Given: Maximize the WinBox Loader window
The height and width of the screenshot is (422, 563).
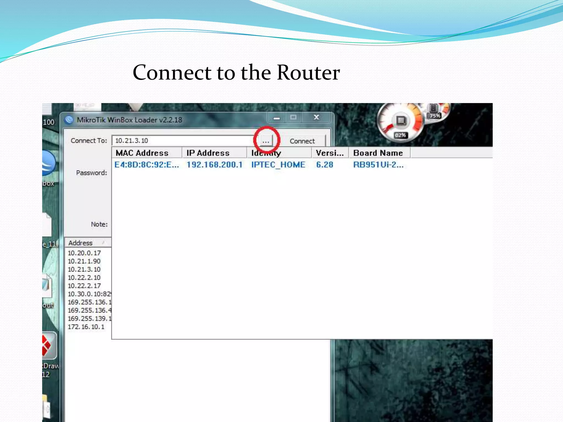Looking at the screenshot, I should (293, 118).
